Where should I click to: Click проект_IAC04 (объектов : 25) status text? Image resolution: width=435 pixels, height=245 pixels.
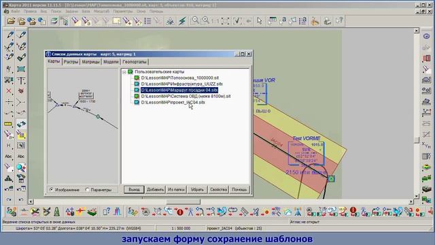[234, 229]
